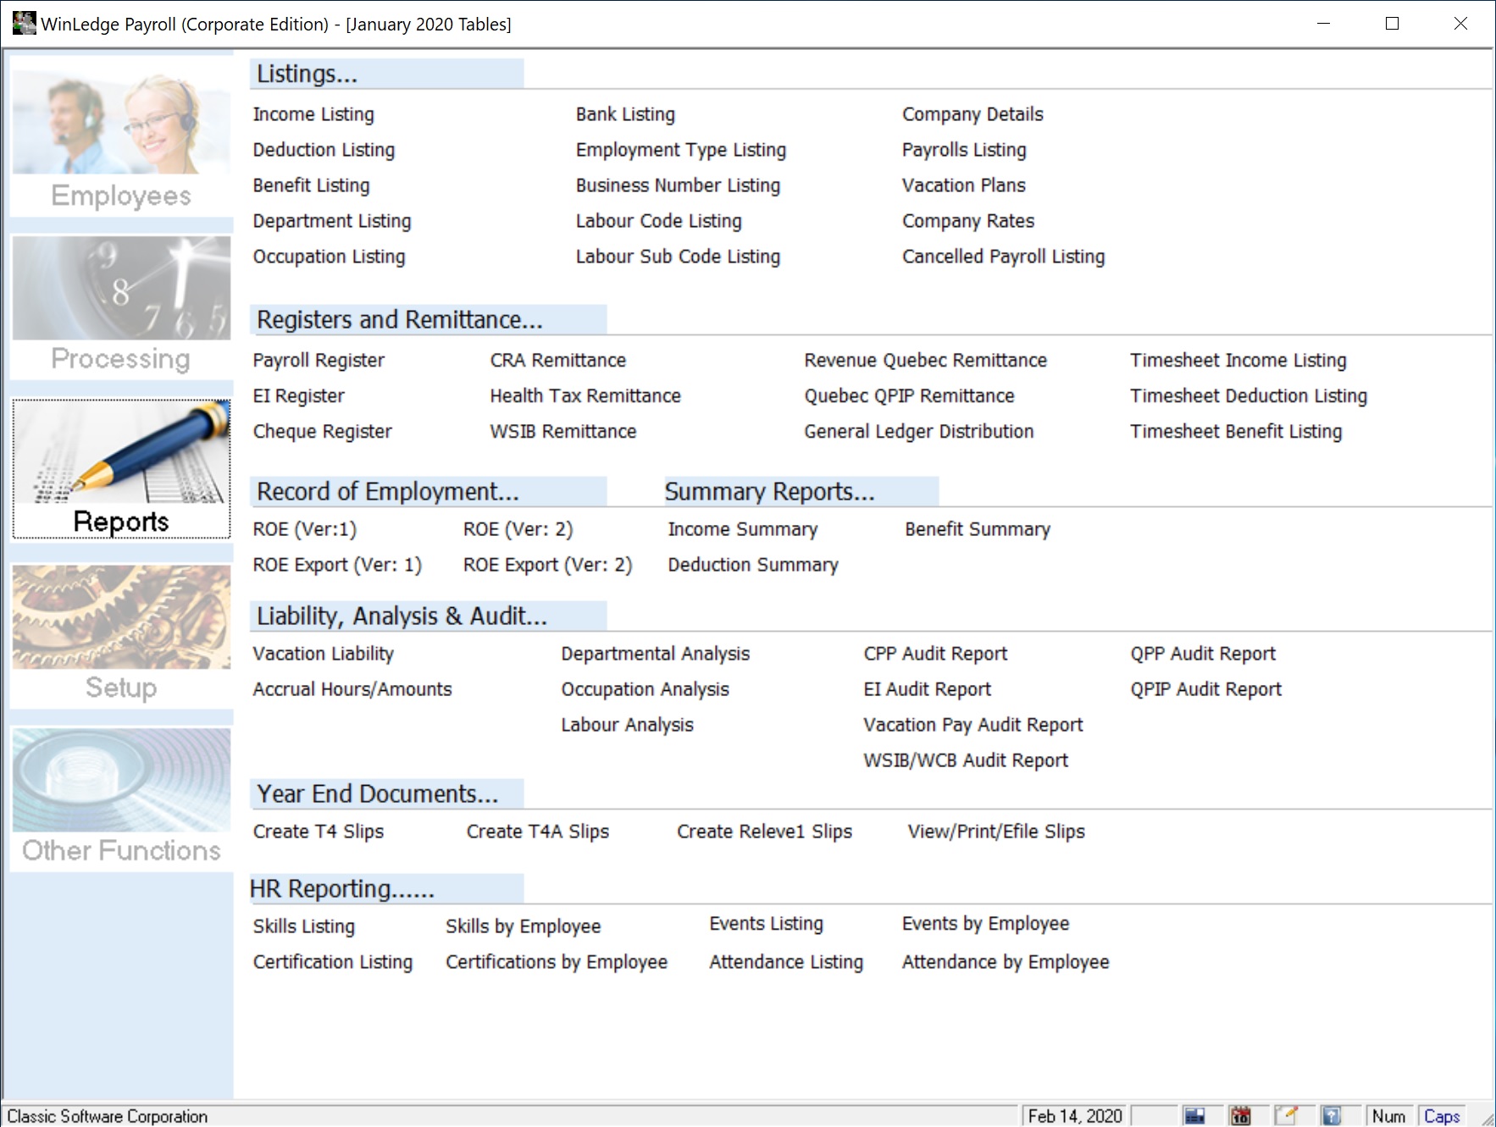Image resolution: width=1496 pixels, height=1127 pixels.
Task: Open Certifications by Employee report
Action: pos(557,962)
